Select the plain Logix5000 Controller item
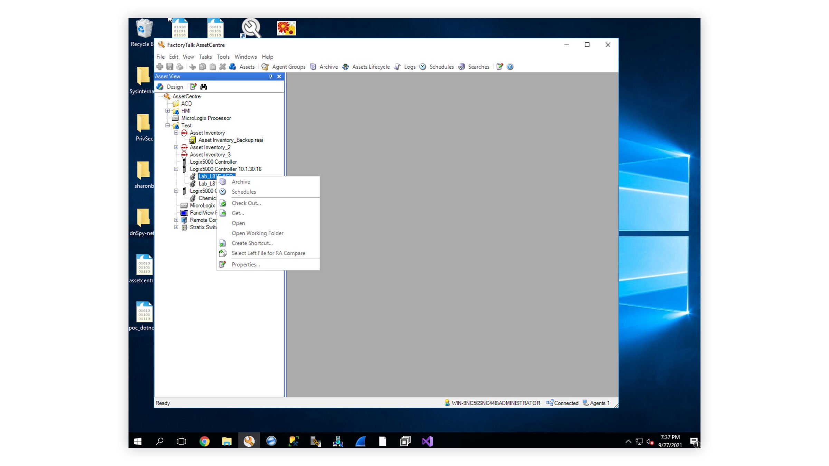This screenshot has height=466, width=829. (x=213, y=162)
